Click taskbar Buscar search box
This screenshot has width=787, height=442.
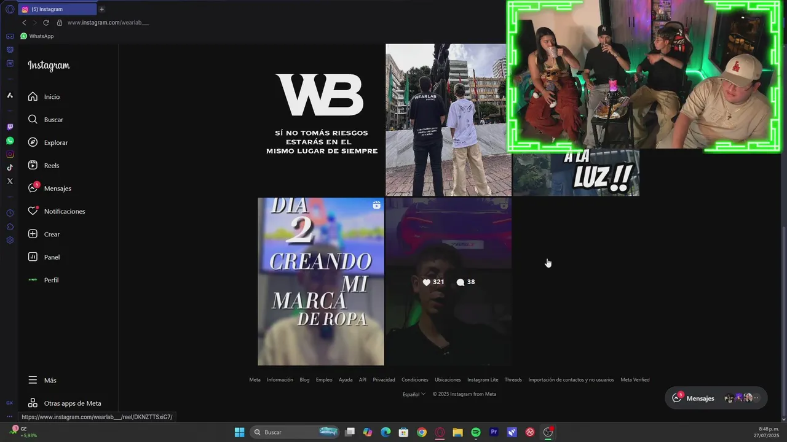296,432
